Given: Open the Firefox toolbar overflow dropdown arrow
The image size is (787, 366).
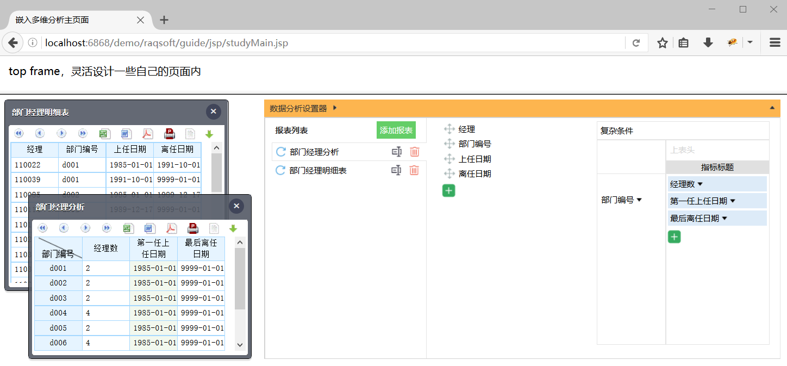Looking at the screenshot, I should click(x=750, y=42).
